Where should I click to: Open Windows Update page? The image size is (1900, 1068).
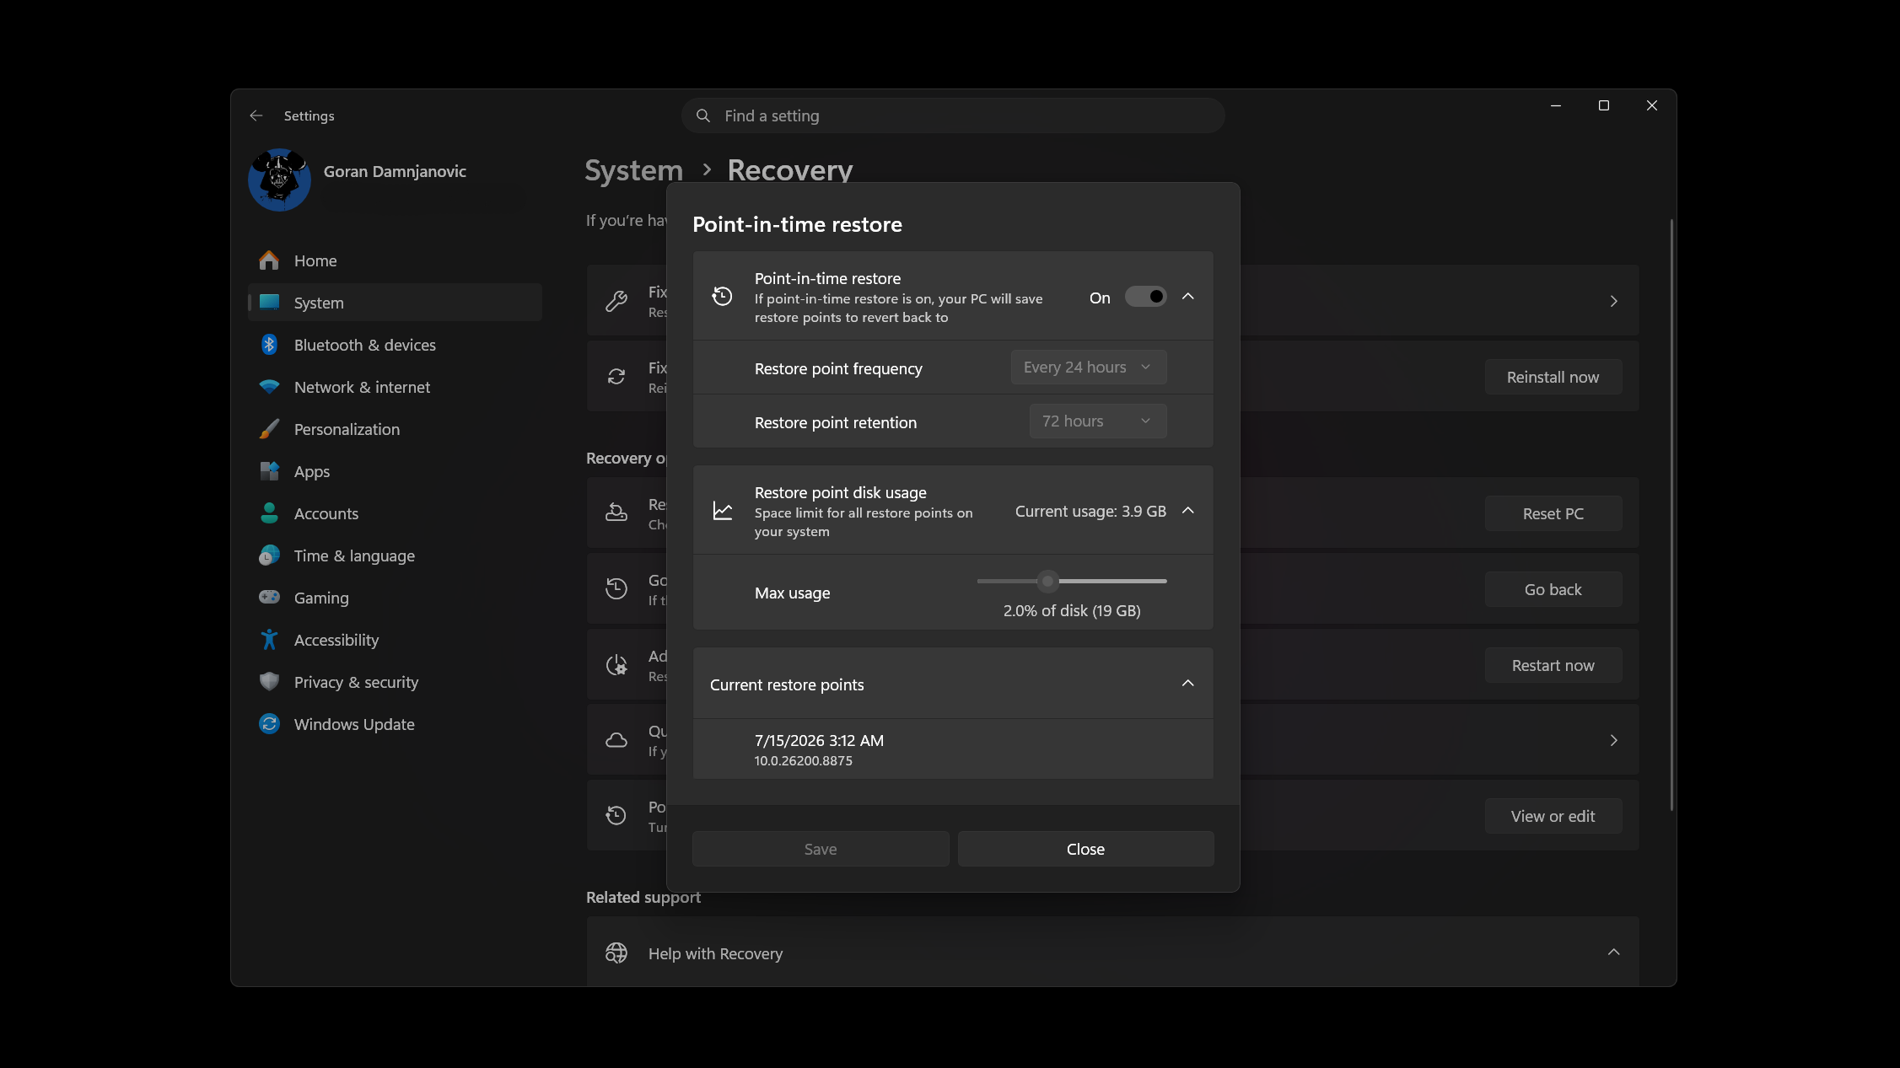coord(395,724)
